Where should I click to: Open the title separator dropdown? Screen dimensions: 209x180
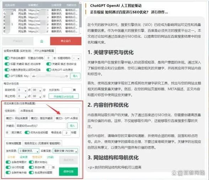tap(76, 58)
